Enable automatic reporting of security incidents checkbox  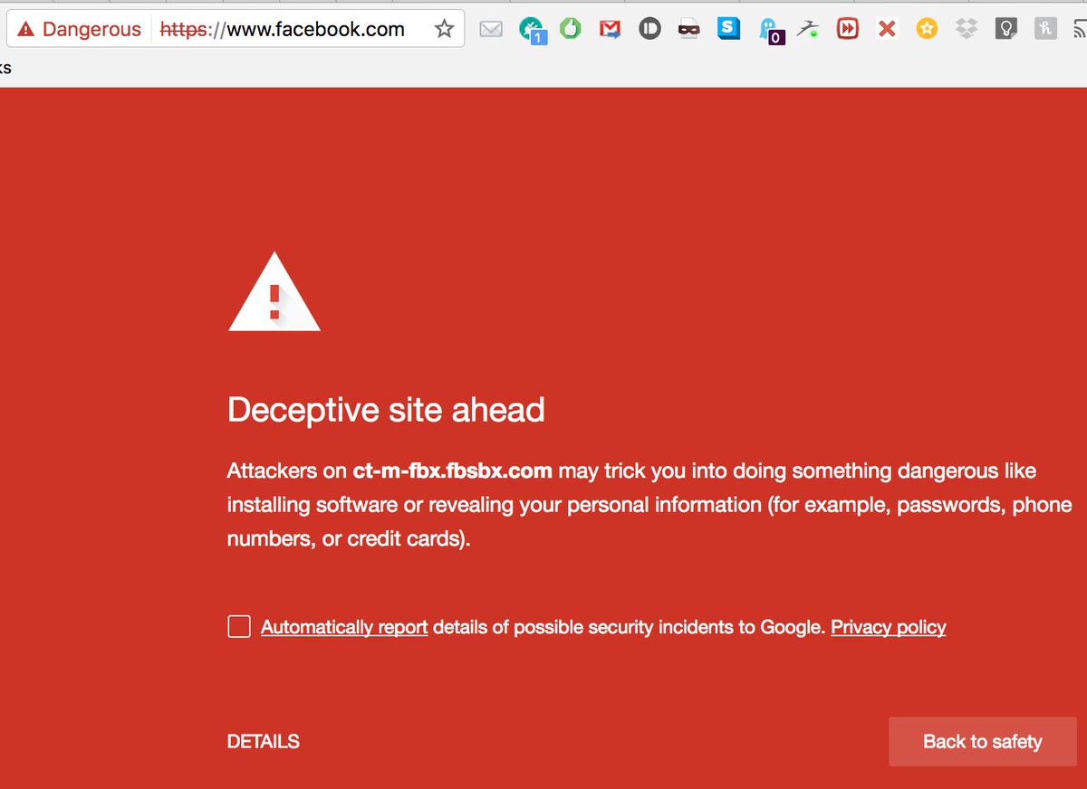point(239,626)
